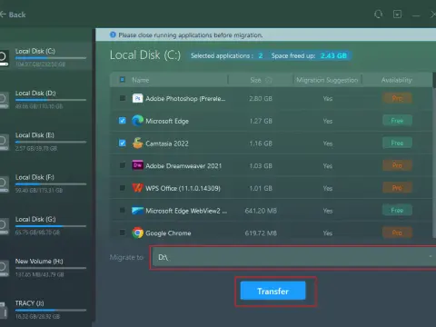Select TRACY (J:) removable drive icon

pyautogui.click(x=4, y=311)
